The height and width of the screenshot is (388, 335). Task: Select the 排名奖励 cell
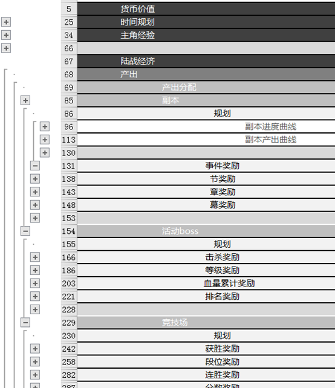tap(206, 297)
